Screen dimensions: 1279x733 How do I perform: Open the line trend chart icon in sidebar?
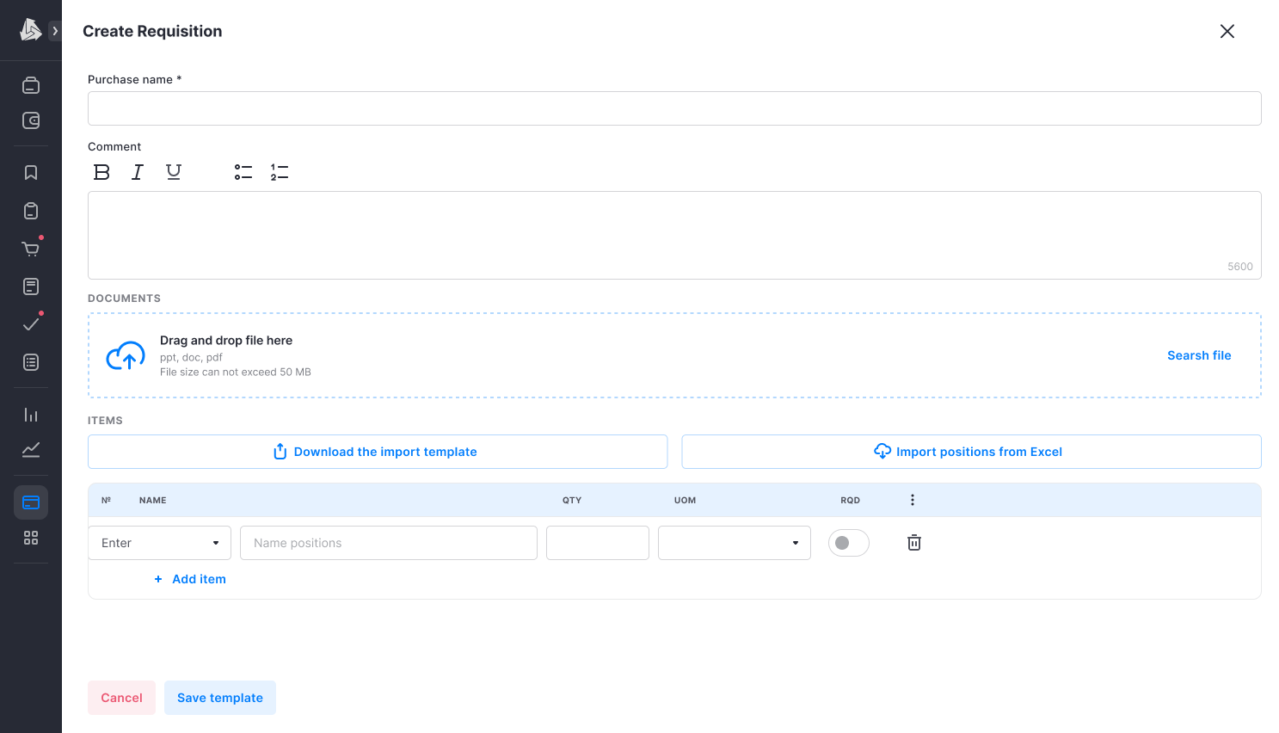click(31, 450)
